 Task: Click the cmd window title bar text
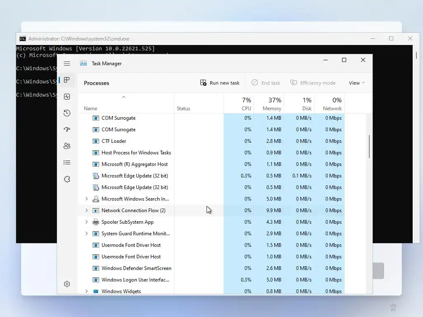pos(79,38)
